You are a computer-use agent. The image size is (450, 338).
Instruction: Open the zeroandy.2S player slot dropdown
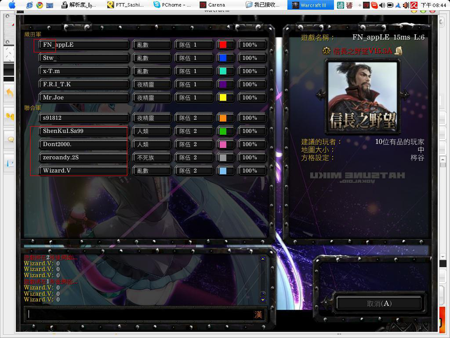point(84,158)
